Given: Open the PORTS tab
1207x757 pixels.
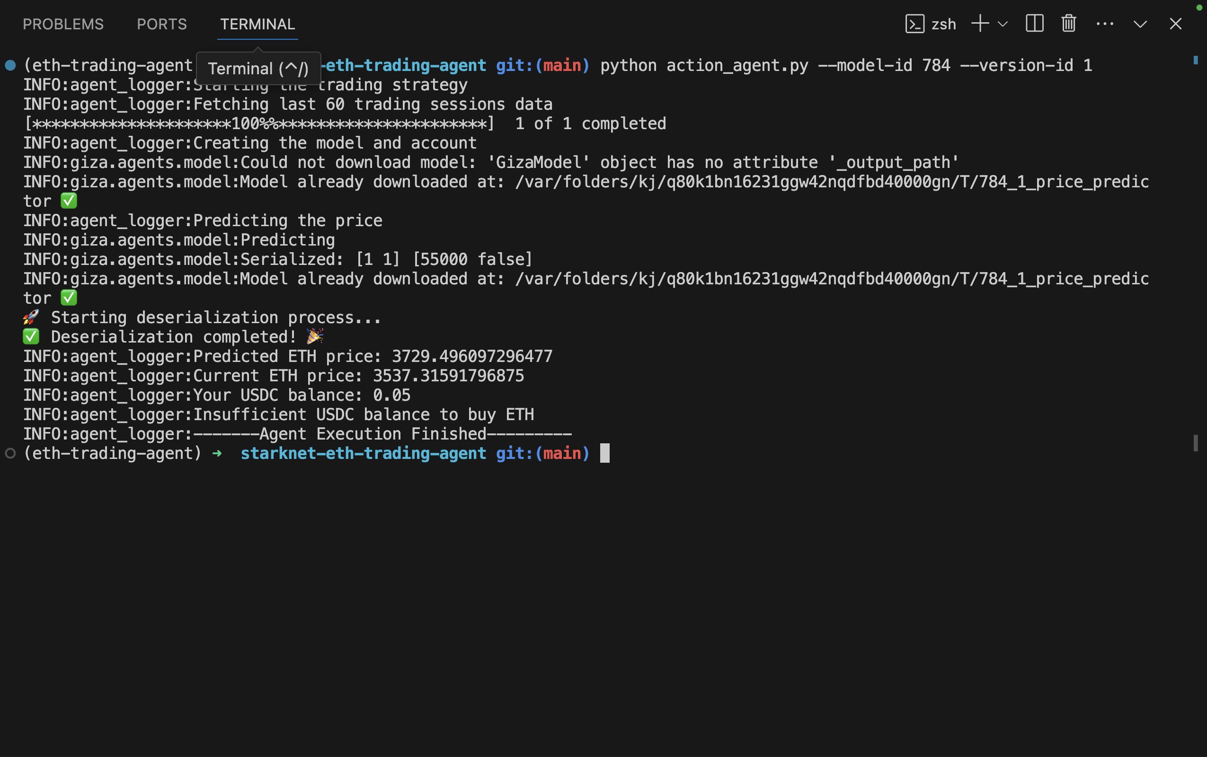Looking at the screenshot, I should [x=162, y=24].
